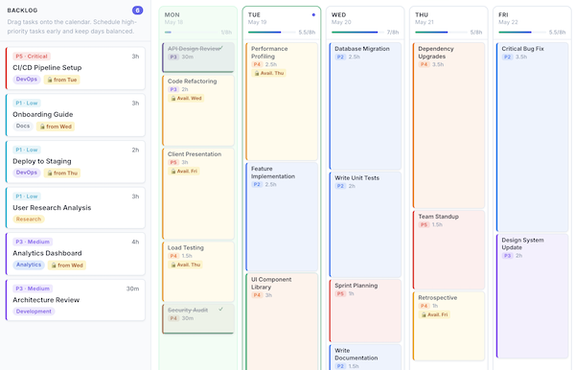The image size is (575, 370).
Task: Select the Onboarding Guide backlog card
Action: point(76,115)
